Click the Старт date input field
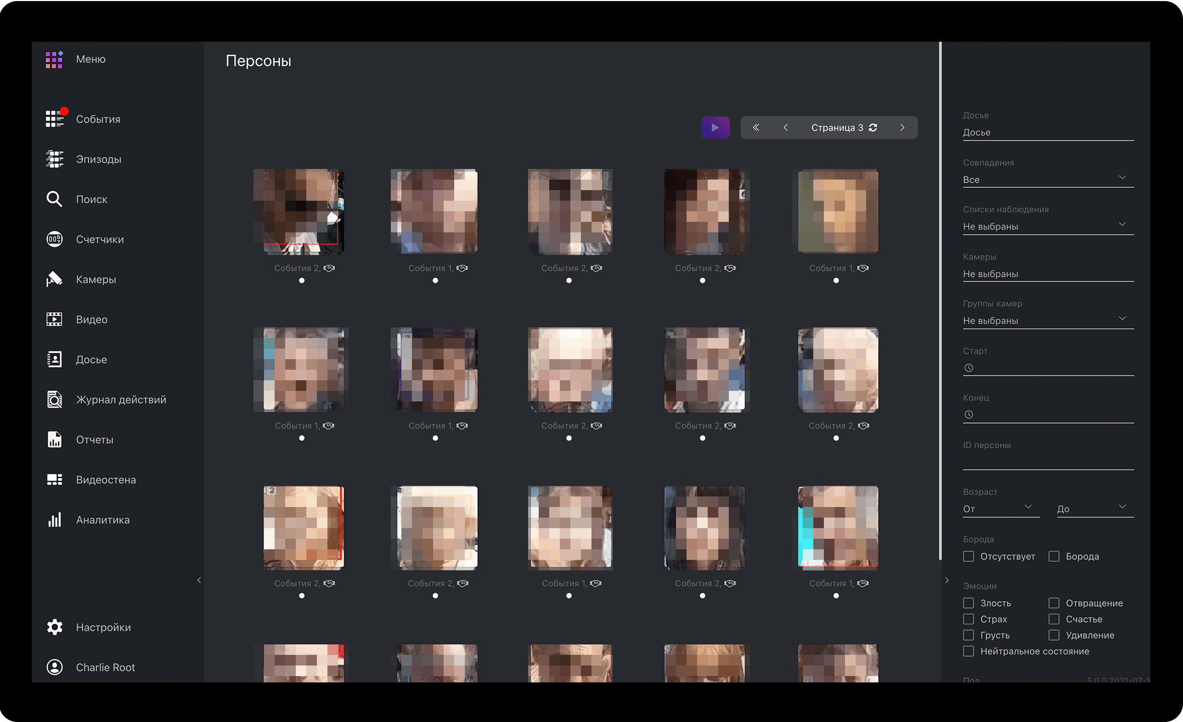 pos(1048,368)
